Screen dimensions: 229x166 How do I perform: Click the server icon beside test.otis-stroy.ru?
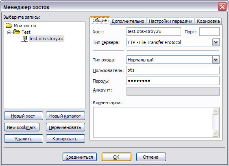pos(25,39)
